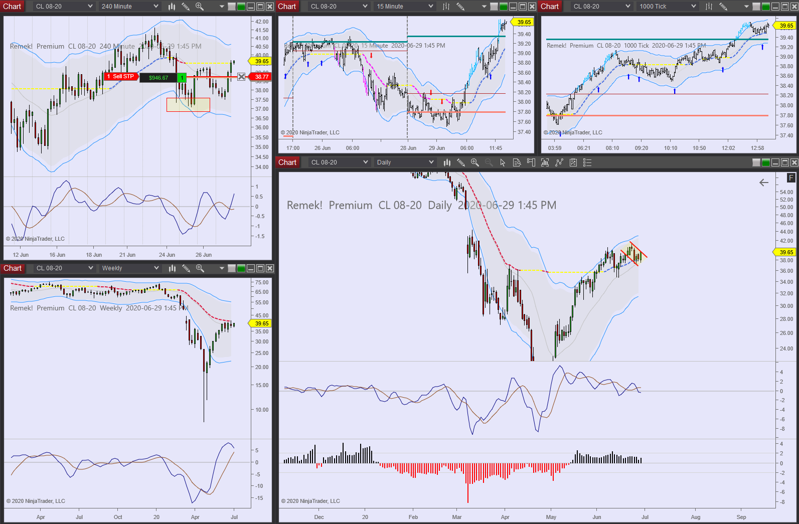The height and width of the screenshot is (524, 799).
Task: Click zoom-out magnifier in Daily chart
Action: [x=489, y=162]
